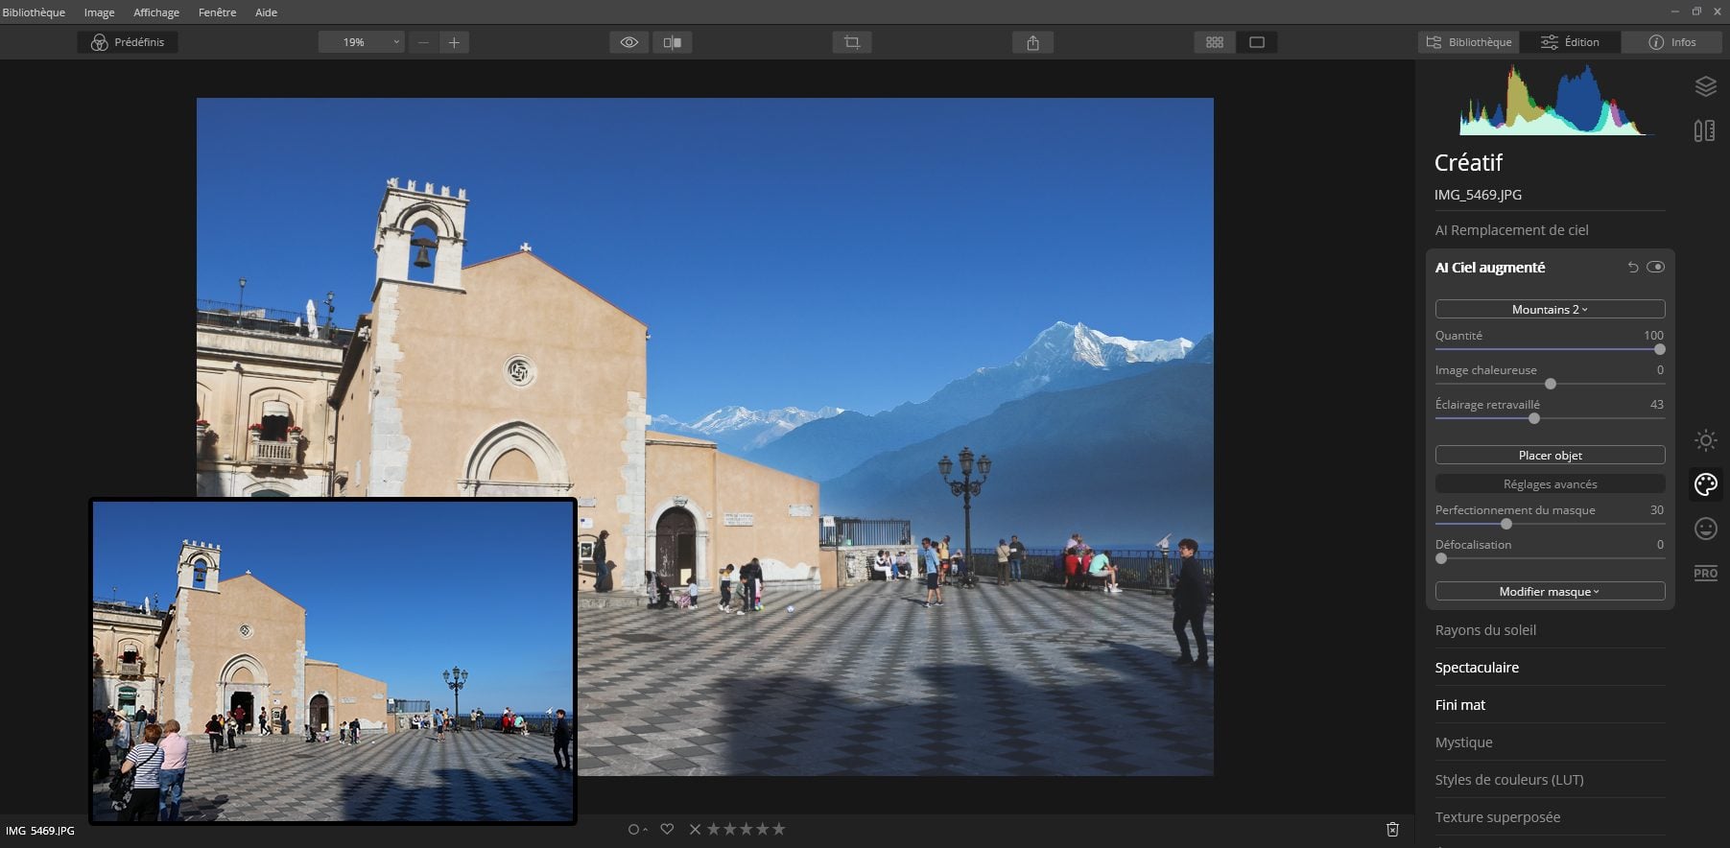Click the IMG_5469.JPG file name in panel
The image size is (1730, 848).
click(x=1478, y=195)
